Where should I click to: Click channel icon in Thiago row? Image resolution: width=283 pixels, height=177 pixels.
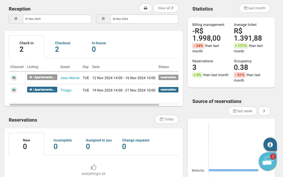(x=14, y=90)
